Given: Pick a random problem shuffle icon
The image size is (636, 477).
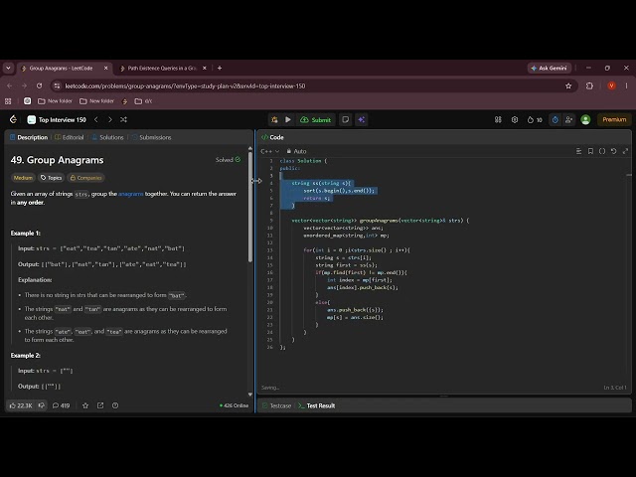Looking at the screenshot, I should tap(123, 119).
